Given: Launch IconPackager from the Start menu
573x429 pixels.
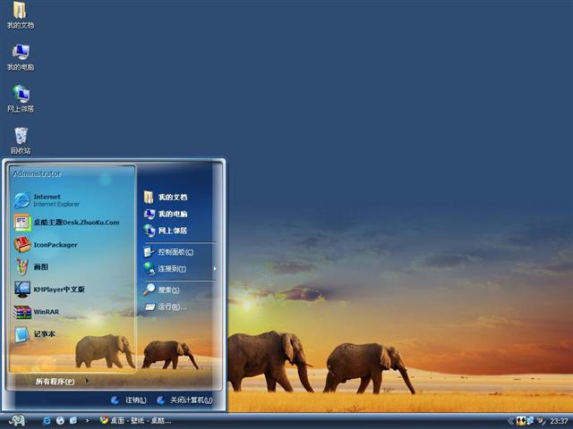Looking at the screenshot, I should click(55, 245).
